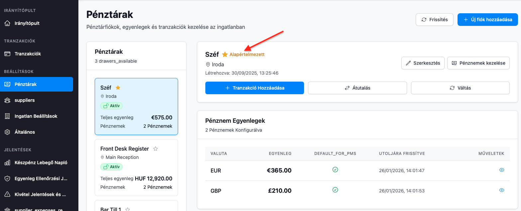The height and width of the screenshot is (211, 521).
Task: Open Pénznemek kezelése currency management
Action: click(478, 63)
